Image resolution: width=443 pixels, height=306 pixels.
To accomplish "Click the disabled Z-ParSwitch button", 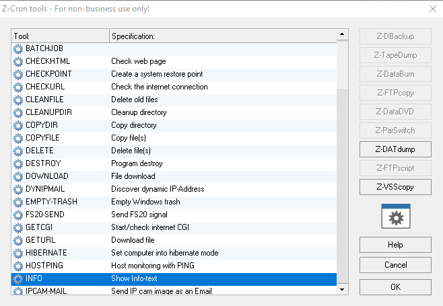I will pos(395,130).
